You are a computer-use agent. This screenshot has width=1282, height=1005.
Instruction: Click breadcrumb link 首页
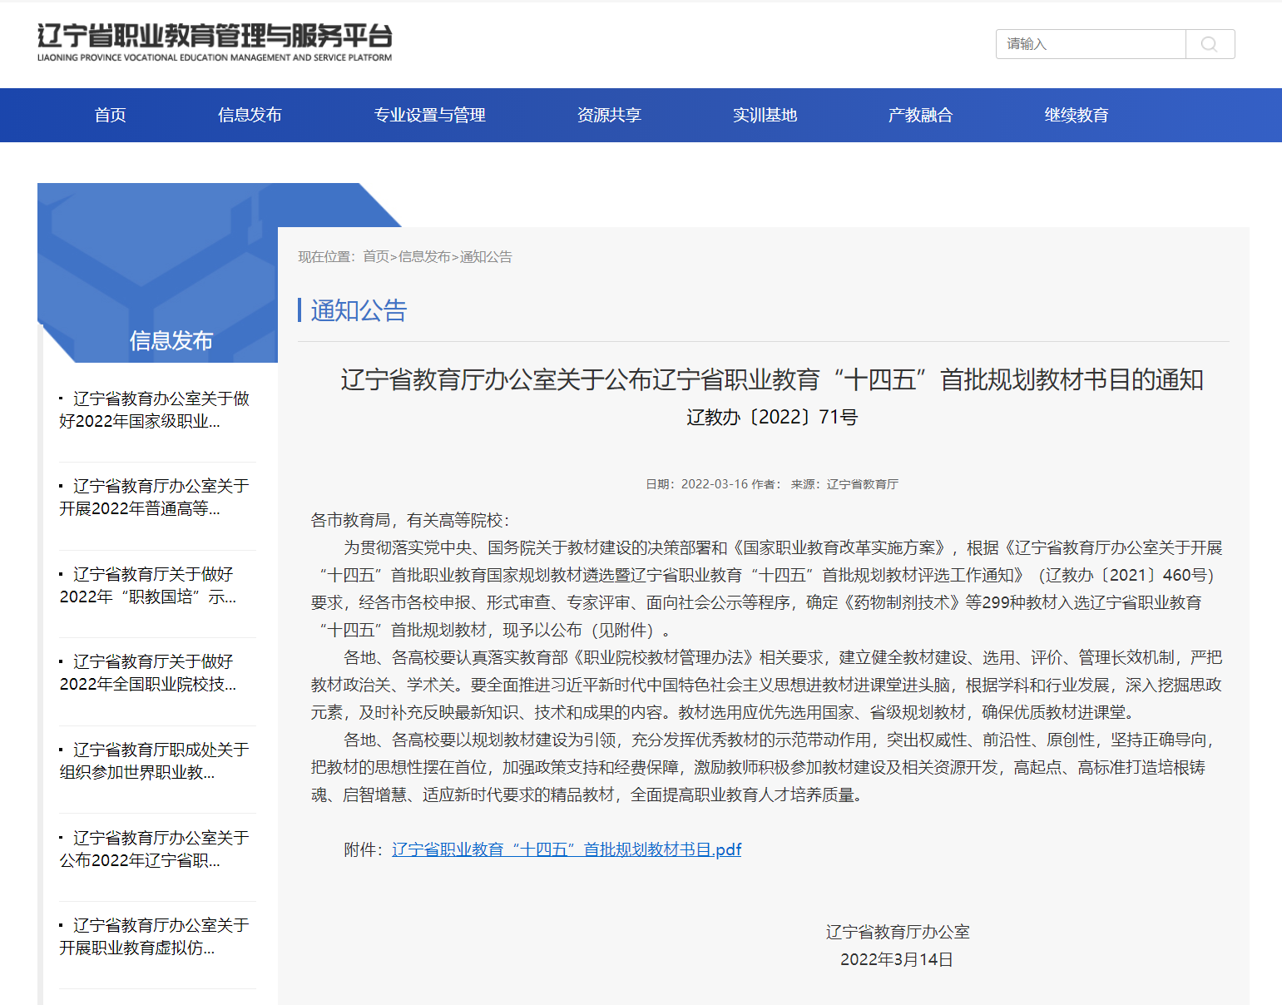[x=376, y=256]
